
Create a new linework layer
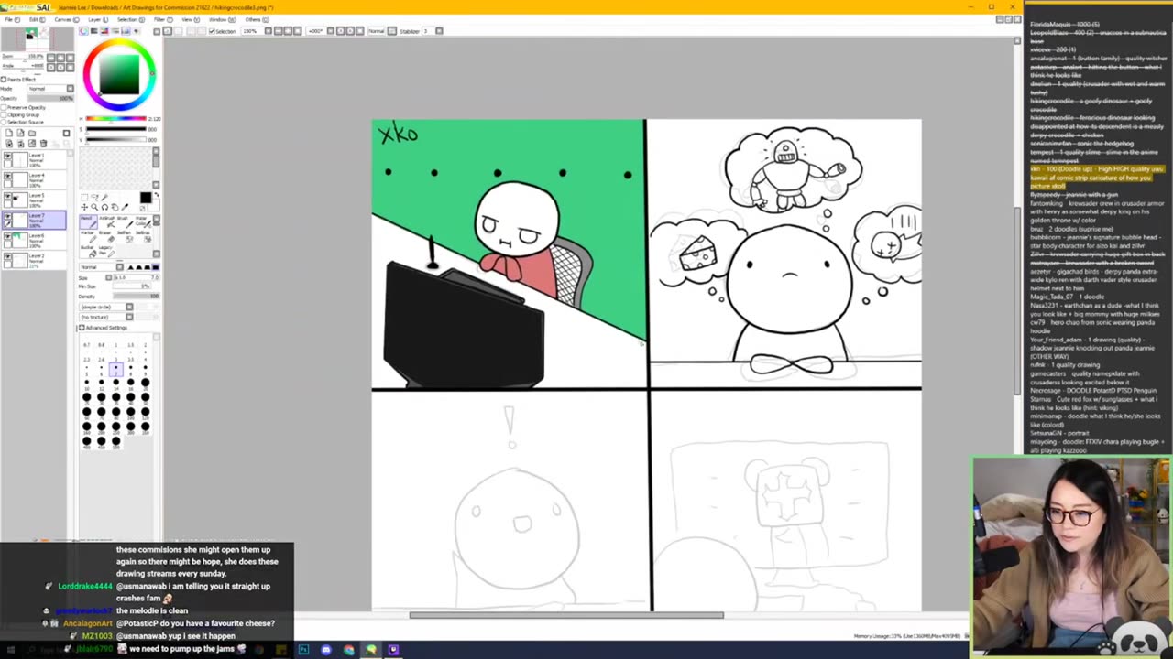20,133
